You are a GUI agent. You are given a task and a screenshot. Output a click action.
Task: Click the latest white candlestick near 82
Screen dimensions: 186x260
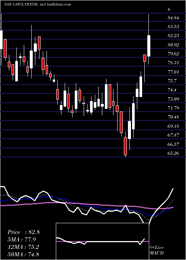tap(149, 46)
